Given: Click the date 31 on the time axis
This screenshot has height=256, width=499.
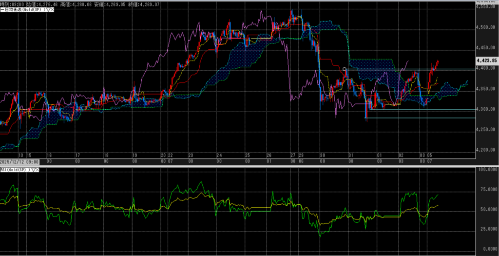Looking at the screenshot, I should click(350, 155).
